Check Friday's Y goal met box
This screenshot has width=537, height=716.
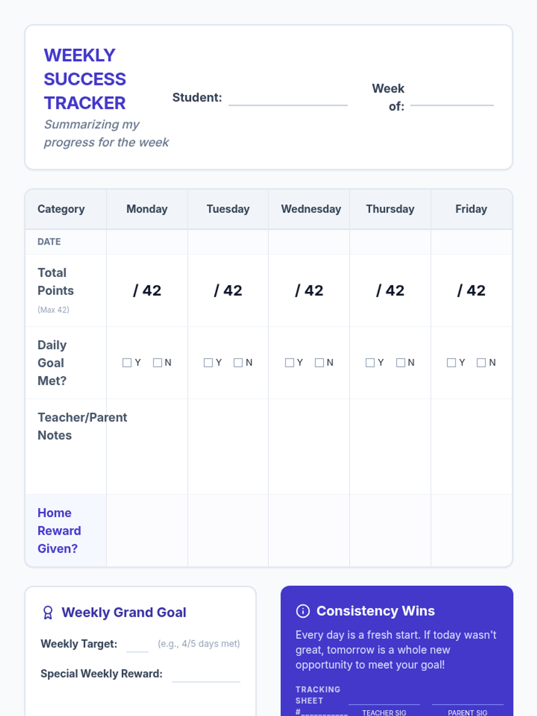452,362
